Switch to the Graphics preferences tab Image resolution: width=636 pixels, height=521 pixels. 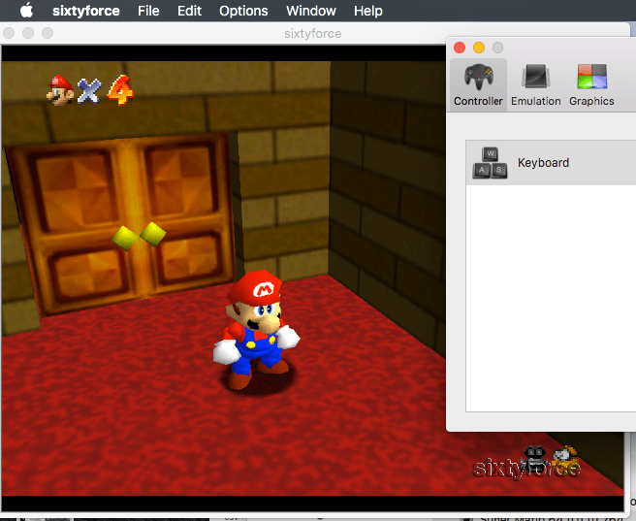pos(591,85)
